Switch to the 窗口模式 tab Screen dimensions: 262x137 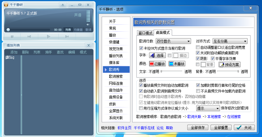coord(145,33)
